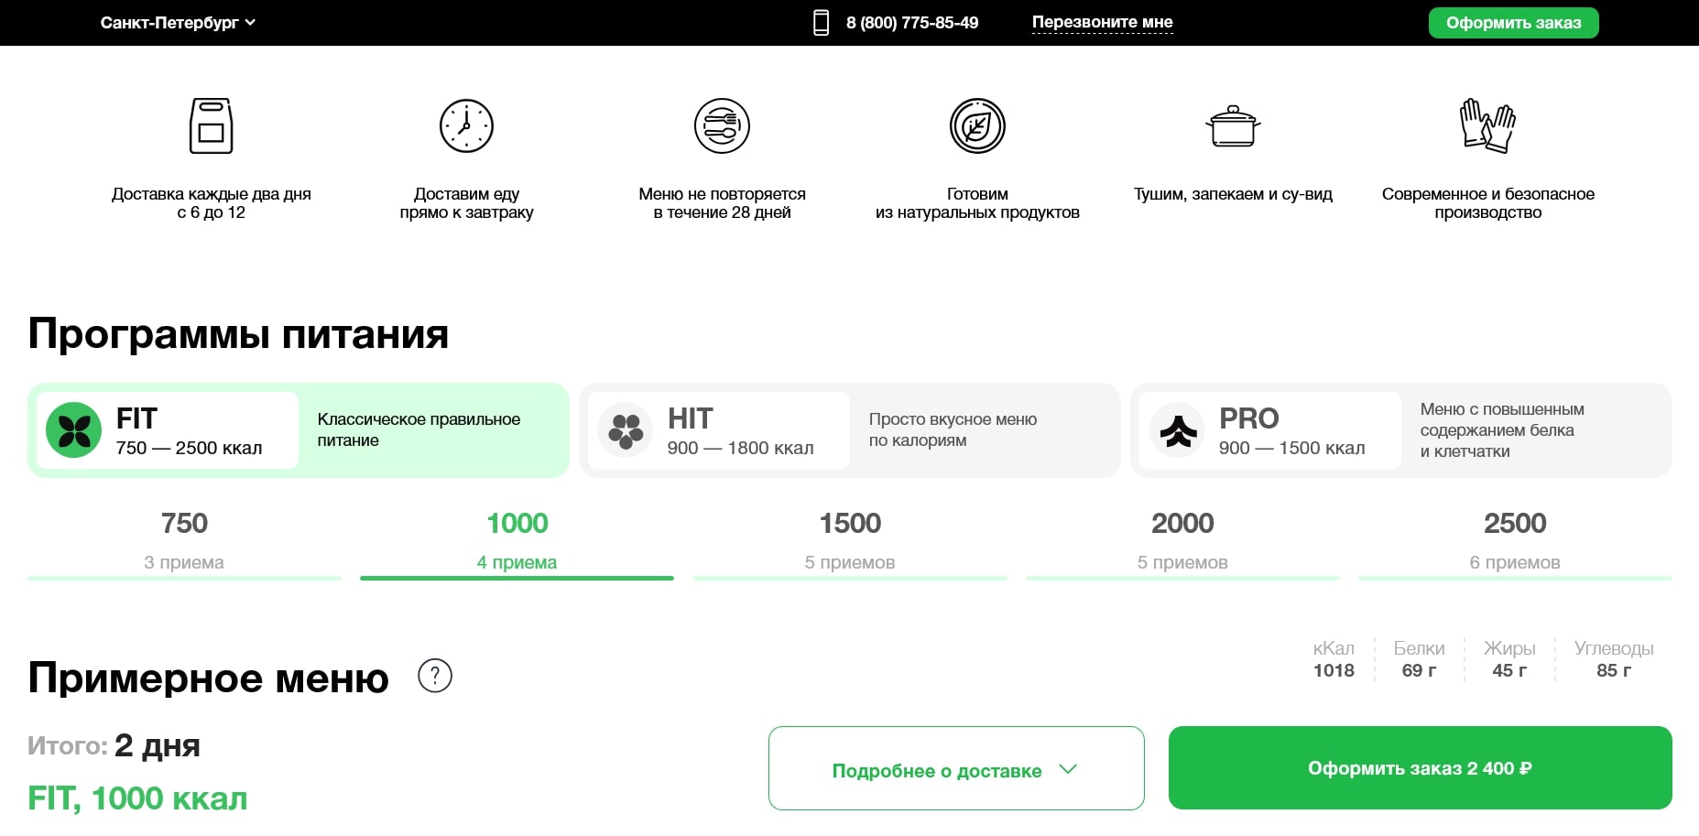Open the Санкт-Петербург city dropdown

pyautogui.click(x=178, y=23)
